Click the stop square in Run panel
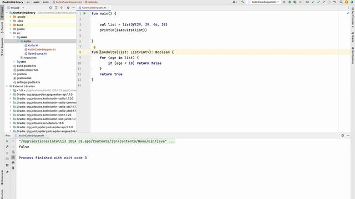 (7, 153)
